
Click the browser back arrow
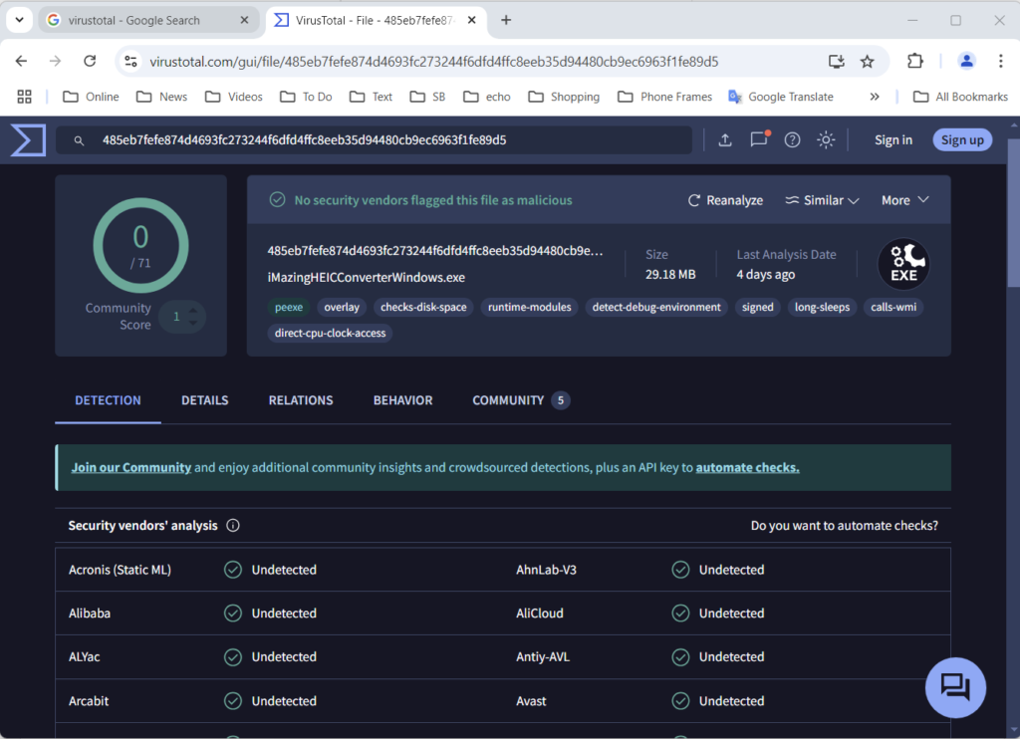pyautogui.click(x=22, y=61)
